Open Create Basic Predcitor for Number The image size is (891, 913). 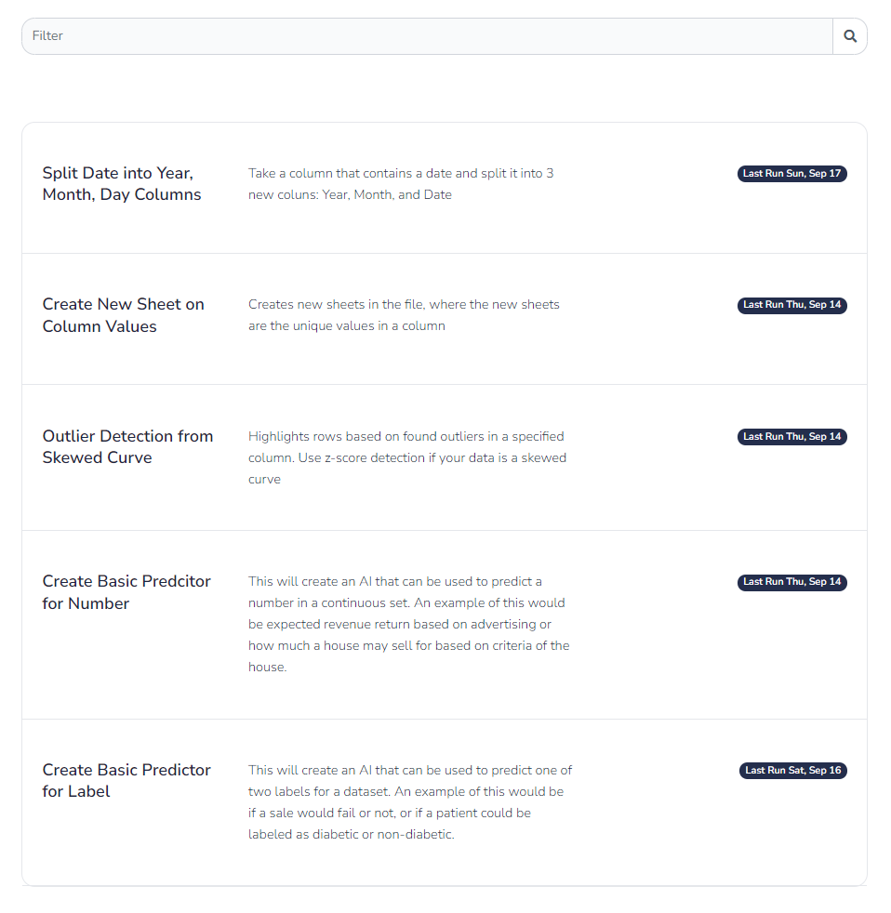coord(126,592)
